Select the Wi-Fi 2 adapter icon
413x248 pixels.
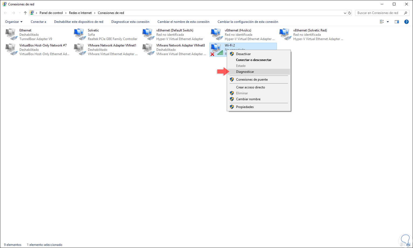(217, 50)
